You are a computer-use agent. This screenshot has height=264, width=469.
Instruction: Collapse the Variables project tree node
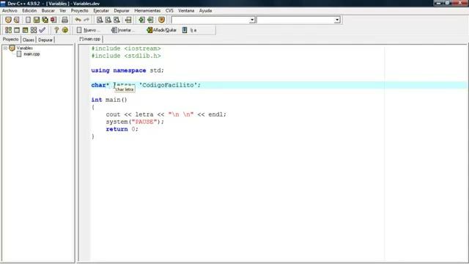(5, 48)
